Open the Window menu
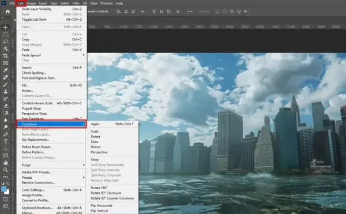 click(x=106, y=3)
